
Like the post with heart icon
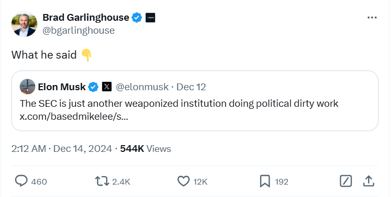click(184, 181)
